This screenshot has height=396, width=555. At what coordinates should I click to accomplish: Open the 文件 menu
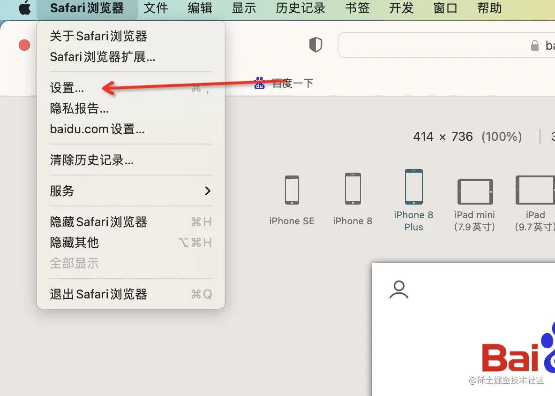[156, 8]
